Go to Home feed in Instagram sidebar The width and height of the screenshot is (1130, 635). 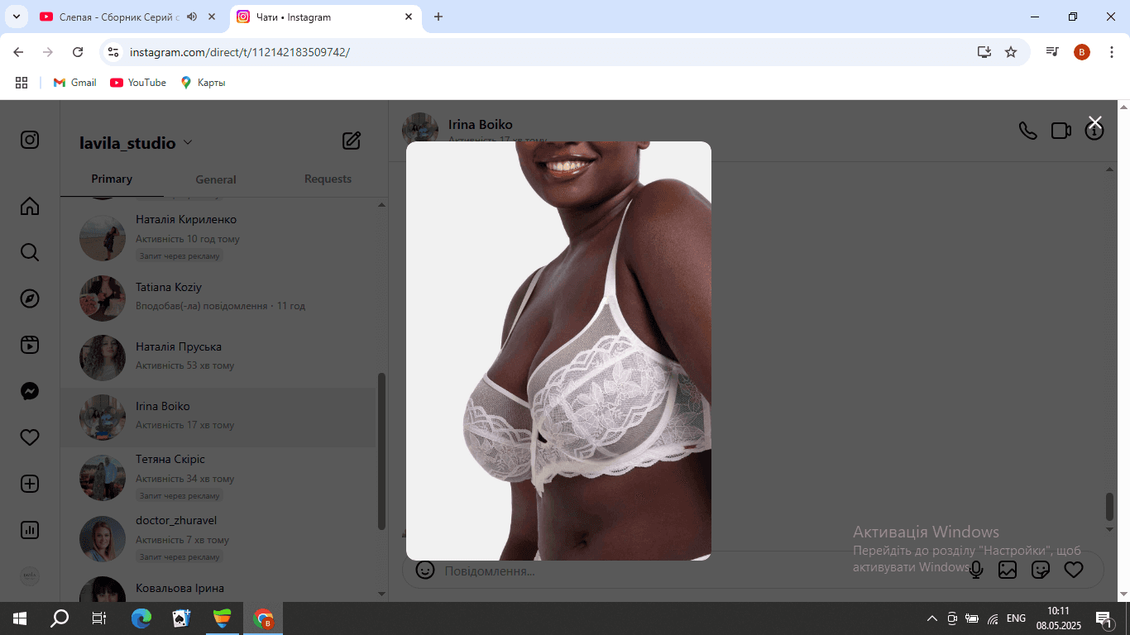(x=30, y=206)
